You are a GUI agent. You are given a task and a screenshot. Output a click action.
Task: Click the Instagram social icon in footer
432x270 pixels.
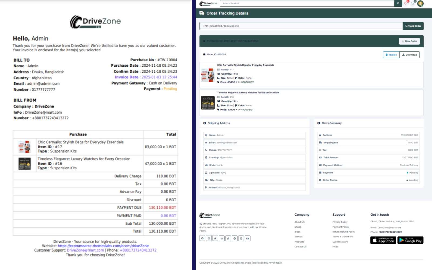[209, 238]
